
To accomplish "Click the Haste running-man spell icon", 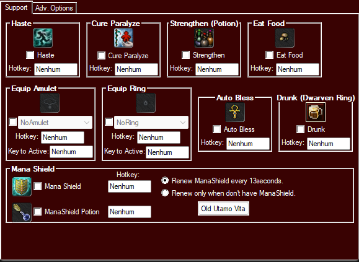I will 43,38.
